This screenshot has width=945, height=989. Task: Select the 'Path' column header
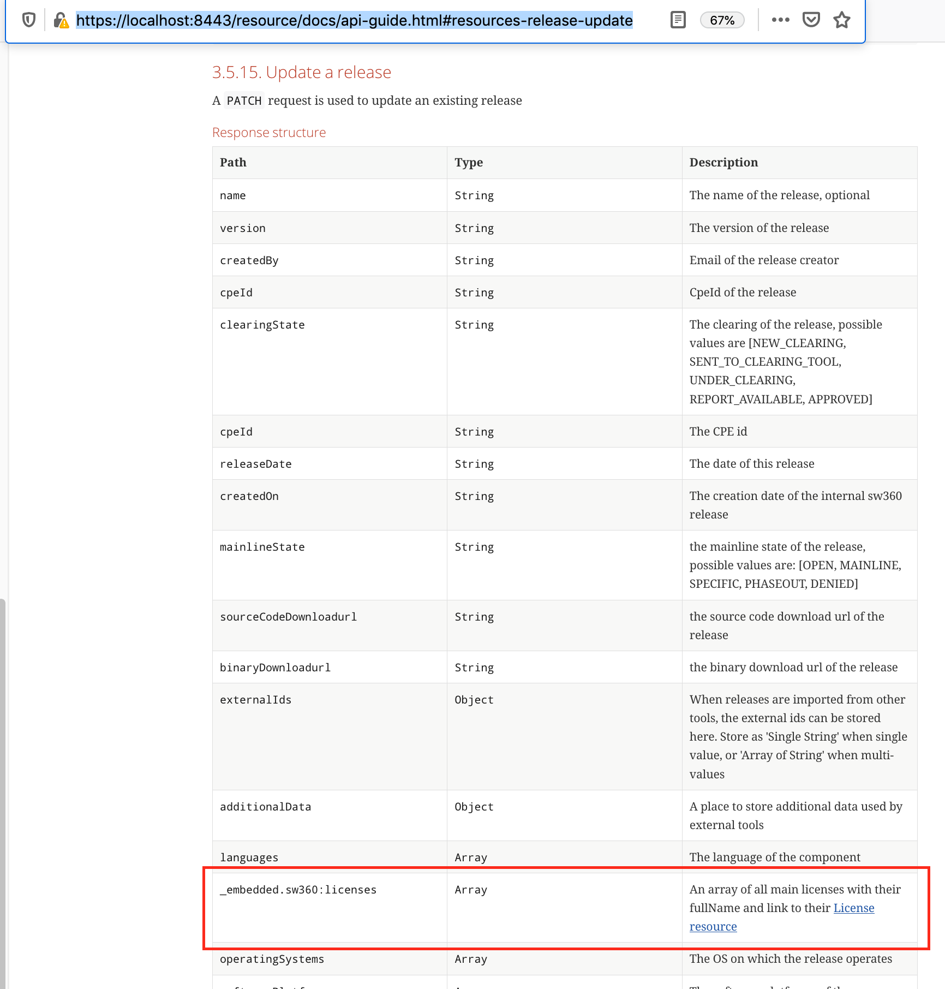click(x=330, y=163)
